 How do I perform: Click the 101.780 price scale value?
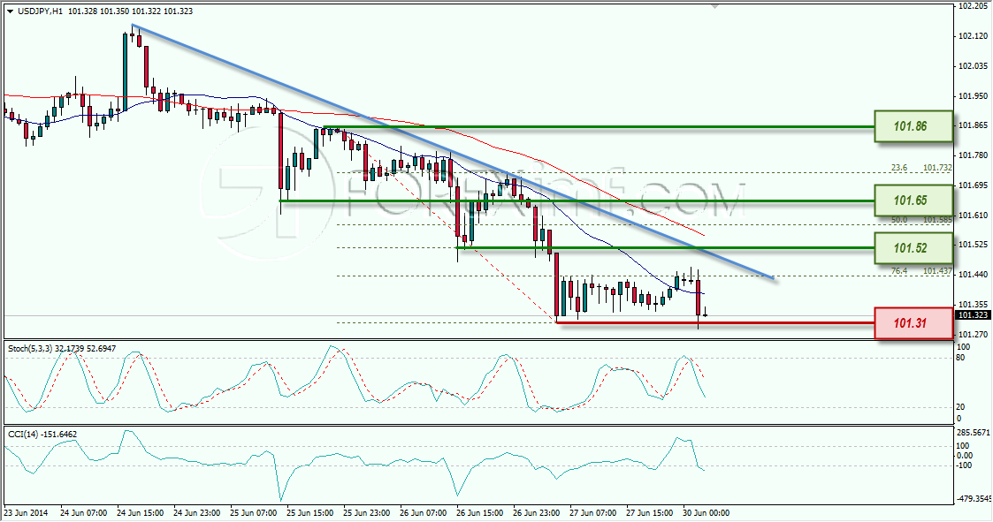click(x=973, y=155)
